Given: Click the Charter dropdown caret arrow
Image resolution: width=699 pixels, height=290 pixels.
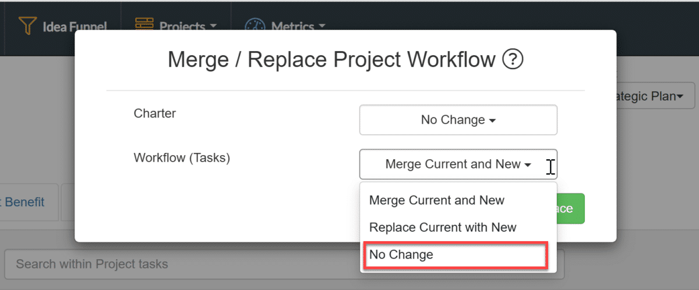Looking at the screenshot, I should click(492, 121).
